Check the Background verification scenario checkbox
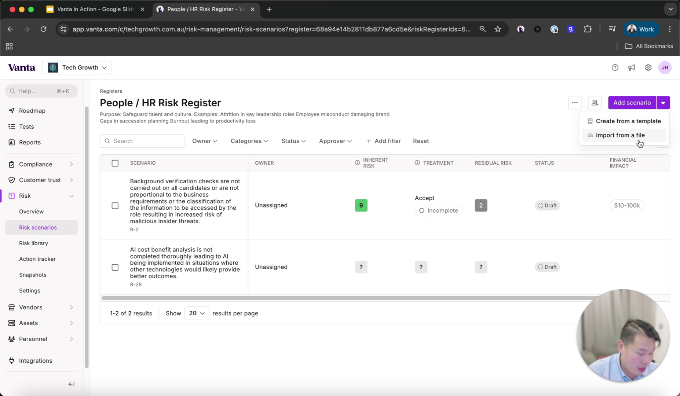Image resolution: width=680 pixels, height=396 pixels. click(x=115, y=206)
